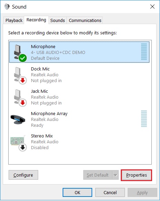Select the Stereo Mix Disabled entry text

(x=40, y=147)
